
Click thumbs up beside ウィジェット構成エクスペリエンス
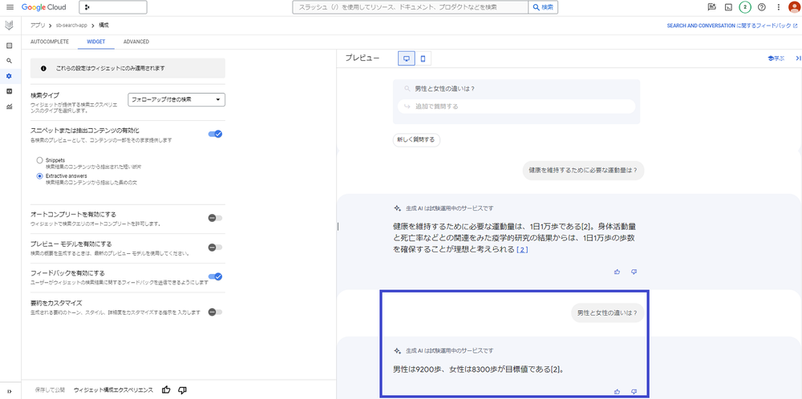point(166,390)
